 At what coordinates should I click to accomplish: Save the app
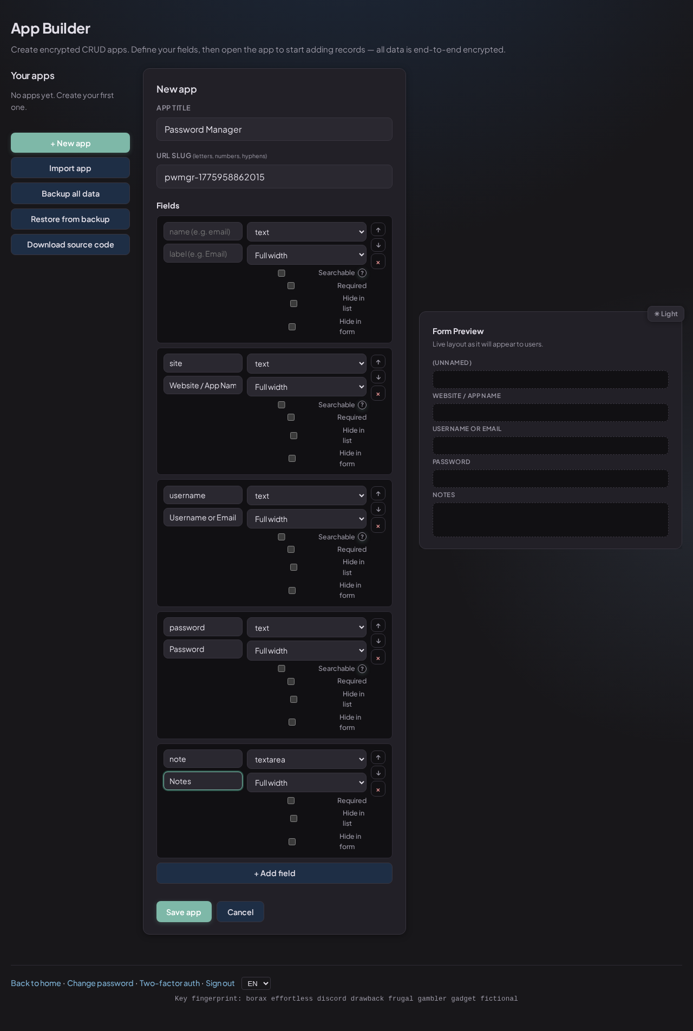click(184, 912)
